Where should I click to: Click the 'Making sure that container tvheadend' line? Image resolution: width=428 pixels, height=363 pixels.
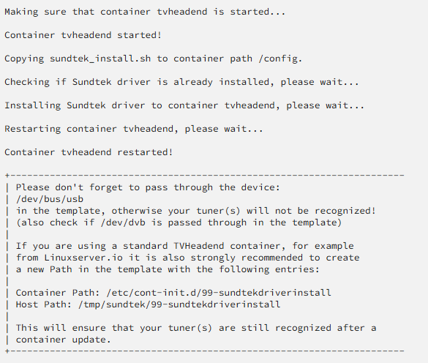145,12
